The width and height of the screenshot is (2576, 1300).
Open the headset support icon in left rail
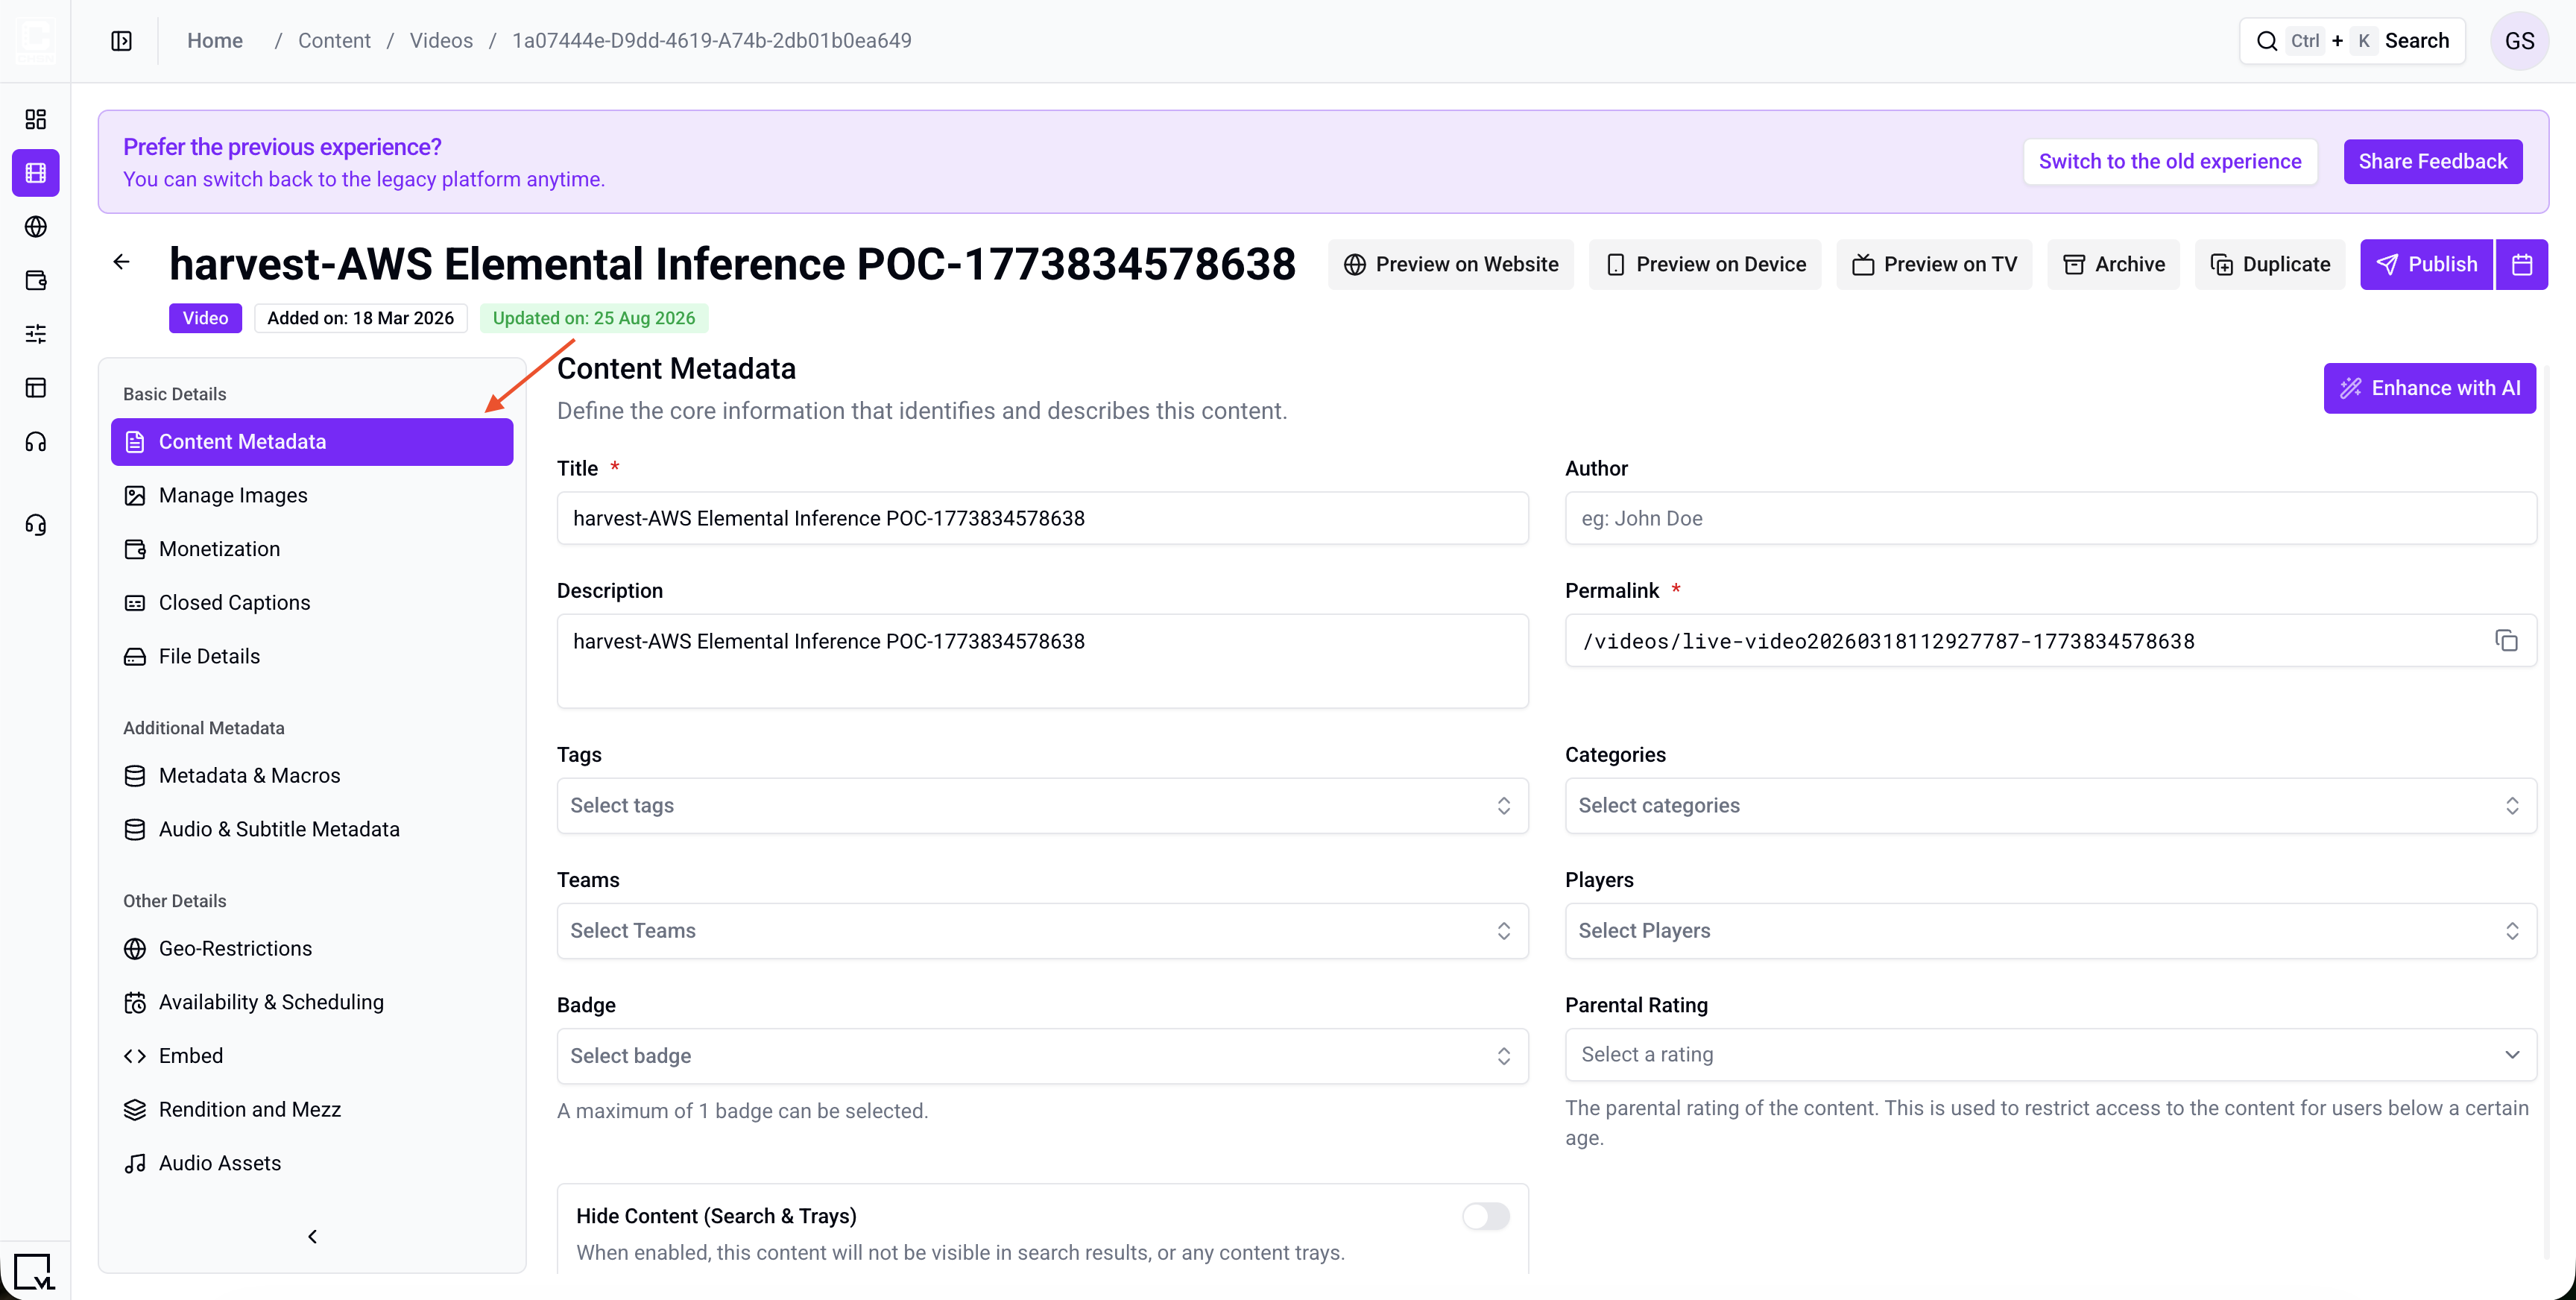tap(36, 525)
